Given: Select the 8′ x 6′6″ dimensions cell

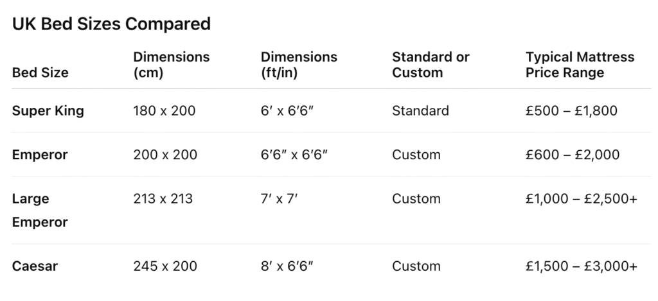Looking at the screenshot, I should coord(287,266).
